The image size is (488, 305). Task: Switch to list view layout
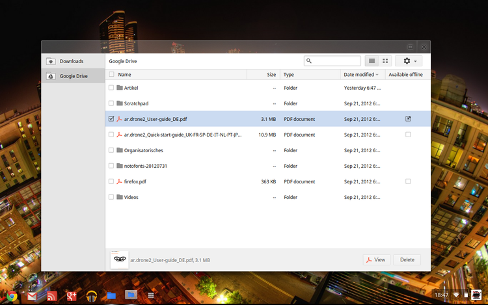372,61
